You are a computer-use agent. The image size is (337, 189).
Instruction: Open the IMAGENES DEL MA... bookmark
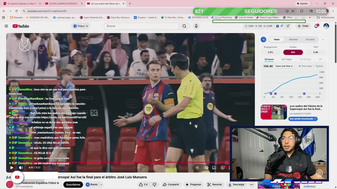tap(38, 17)
